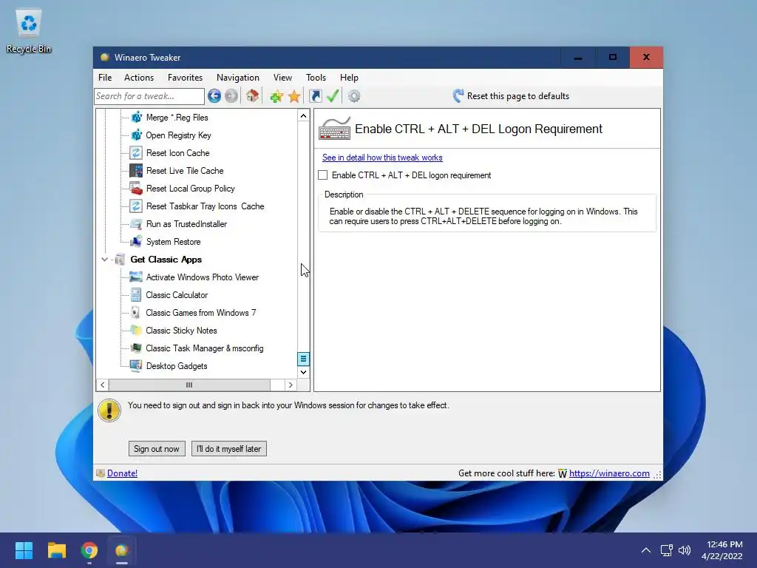
Task: Click the Classic Task Manager & msconfig icon
Action: click(x=136, y=348)
